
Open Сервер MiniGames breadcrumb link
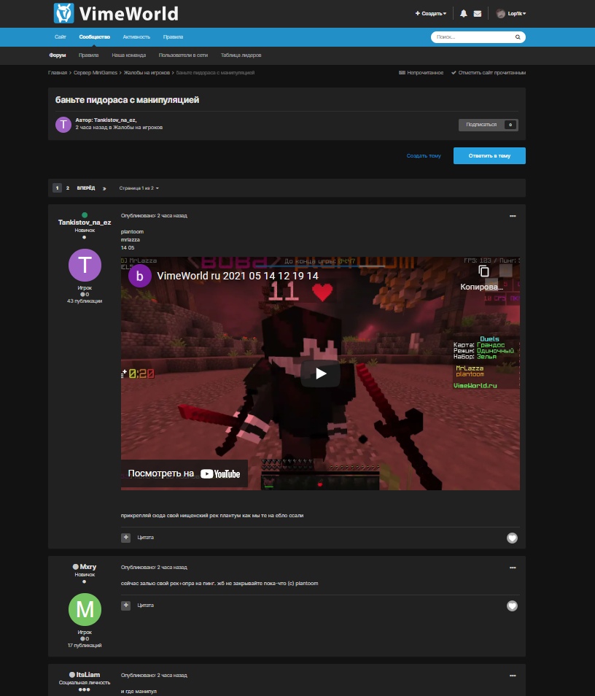96,73
